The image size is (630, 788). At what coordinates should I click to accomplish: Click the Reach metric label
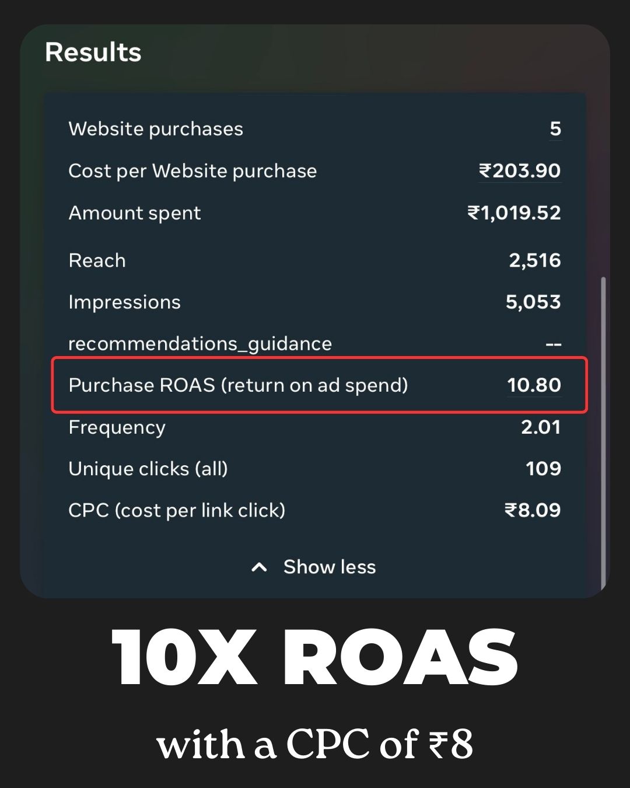[x=97, y=260]
